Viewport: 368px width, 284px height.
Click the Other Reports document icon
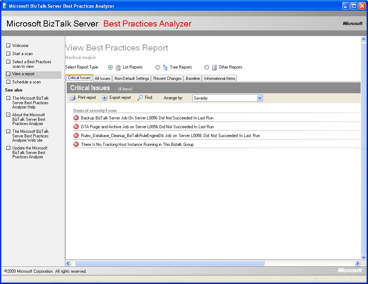[x=214, y=67]
